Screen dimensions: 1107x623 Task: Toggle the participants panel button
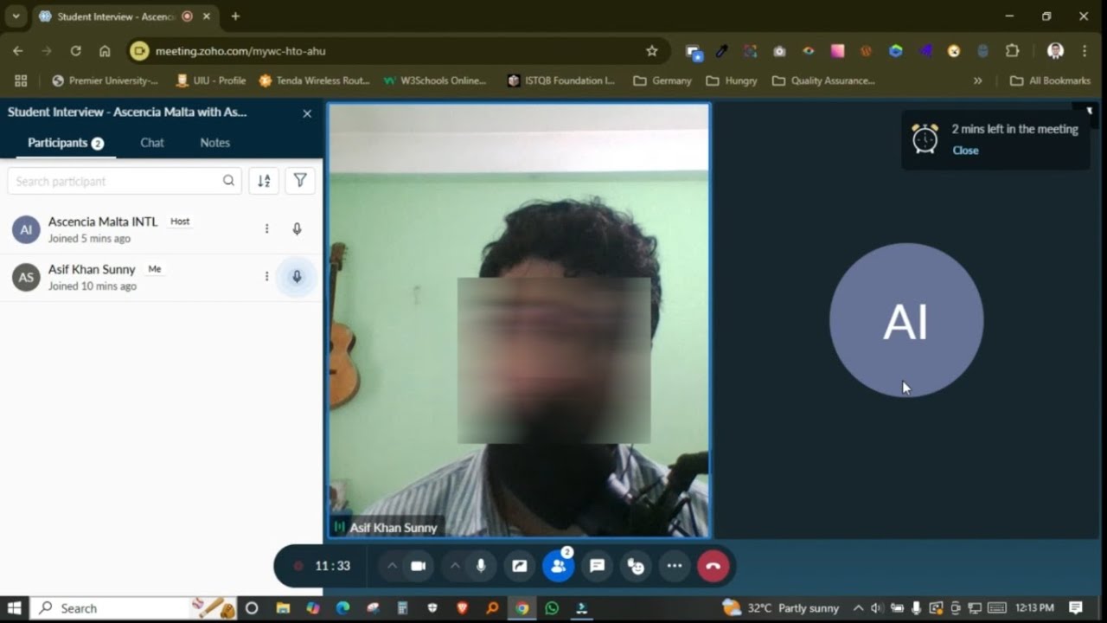559,566
